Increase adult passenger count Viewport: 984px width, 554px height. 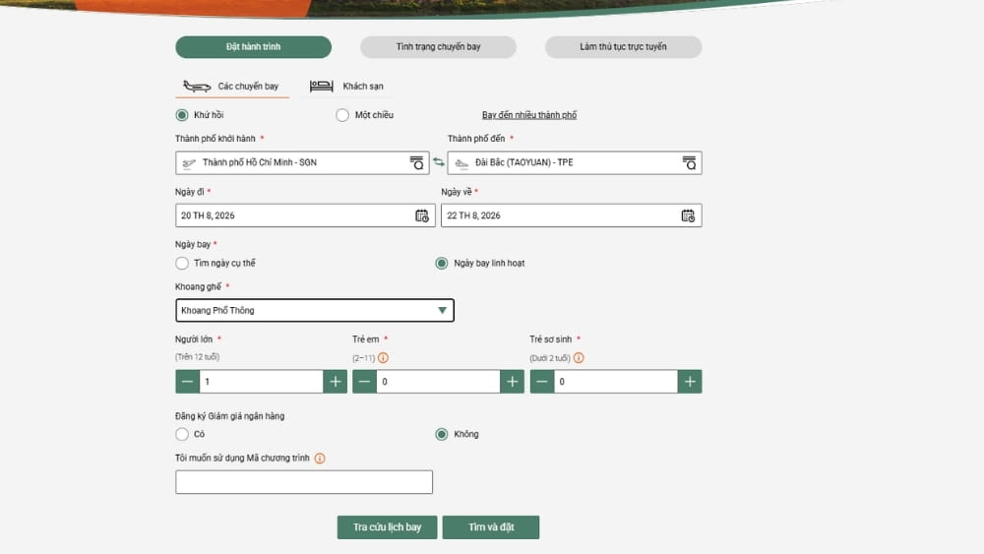(x=336, y=382)
